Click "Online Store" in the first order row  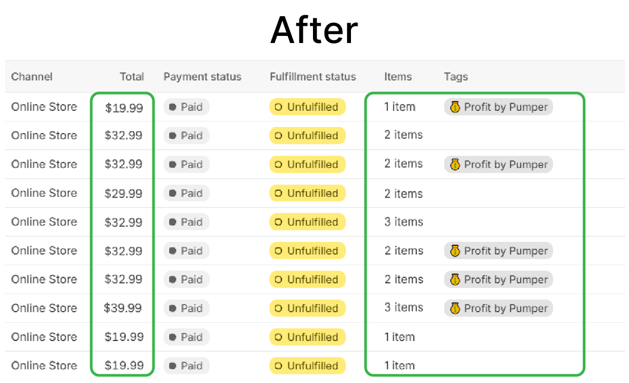pyautogui.click(x=44, y=107)
